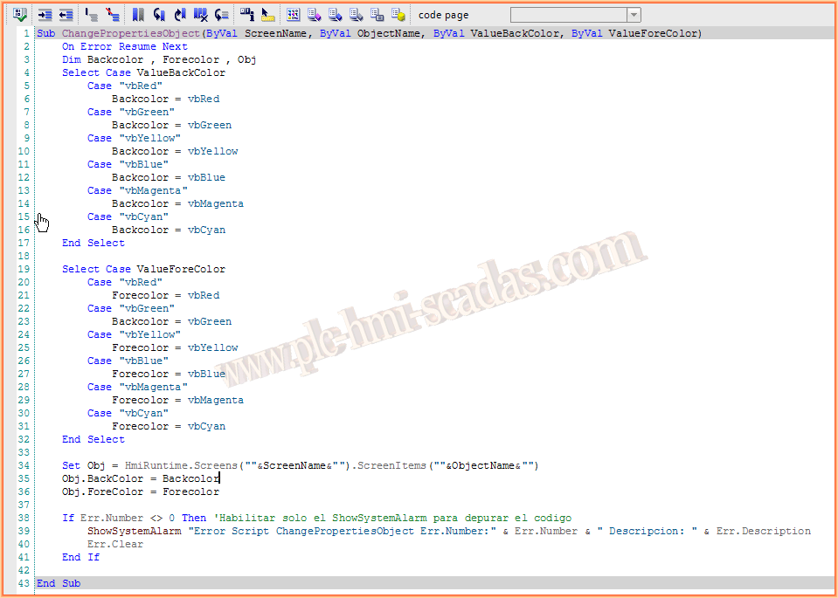Open the color selection grid icon

(294, 15)
